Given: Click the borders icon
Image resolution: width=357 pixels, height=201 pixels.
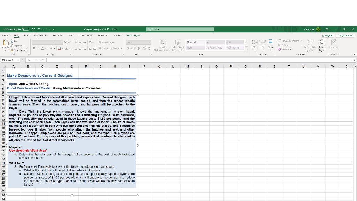Looking at the screenshot, I should click(51, 48).
